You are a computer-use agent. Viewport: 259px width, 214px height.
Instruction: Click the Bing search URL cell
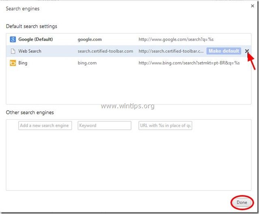189,63
